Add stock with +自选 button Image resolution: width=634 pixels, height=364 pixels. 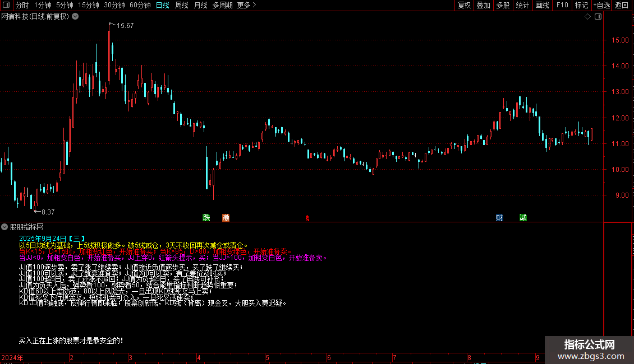pos(601,5)
